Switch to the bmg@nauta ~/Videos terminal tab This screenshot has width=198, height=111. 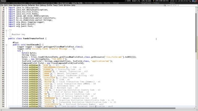pos(150,3)
